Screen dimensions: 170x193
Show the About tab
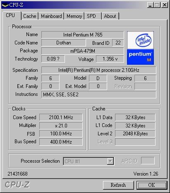click(x=110, y=16)
